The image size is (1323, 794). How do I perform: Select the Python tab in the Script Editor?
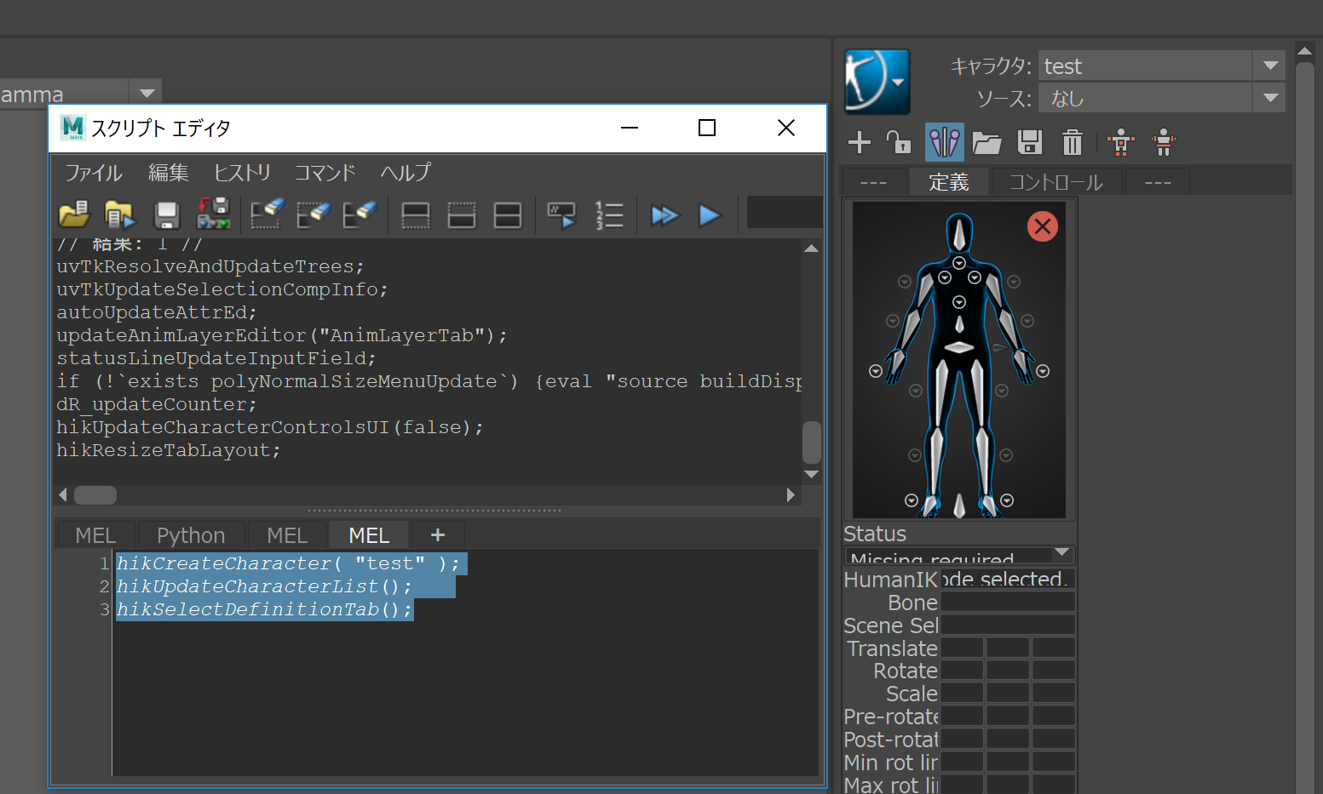tap(190, 534)
